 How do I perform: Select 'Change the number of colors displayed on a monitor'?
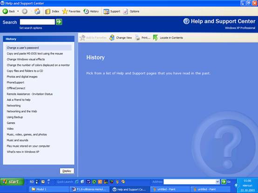(x=38, y=65)
